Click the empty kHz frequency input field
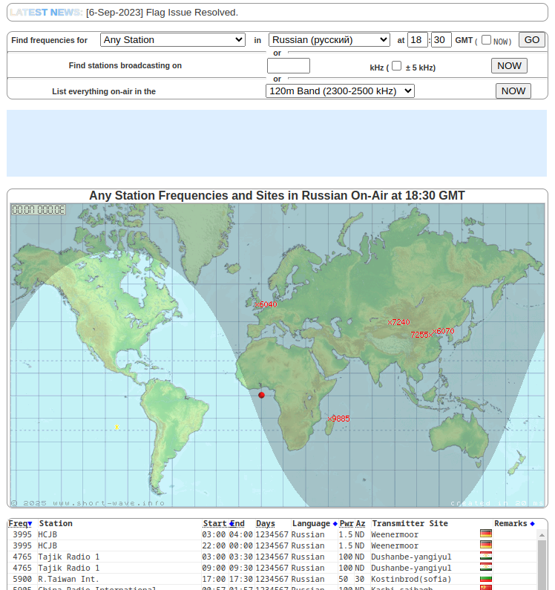555x590 pixels. [289, 66]
